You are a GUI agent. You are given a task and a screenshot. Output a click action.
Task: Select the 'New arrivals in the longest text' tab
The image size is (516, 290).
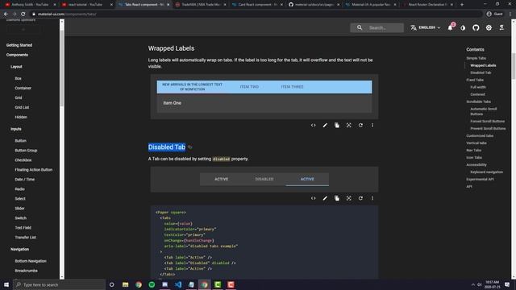click(192, 87)
